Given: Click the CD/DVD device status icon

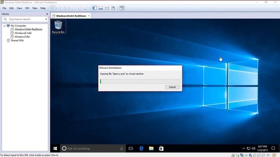Looking at the screenshot, I should tap(237, 155).
